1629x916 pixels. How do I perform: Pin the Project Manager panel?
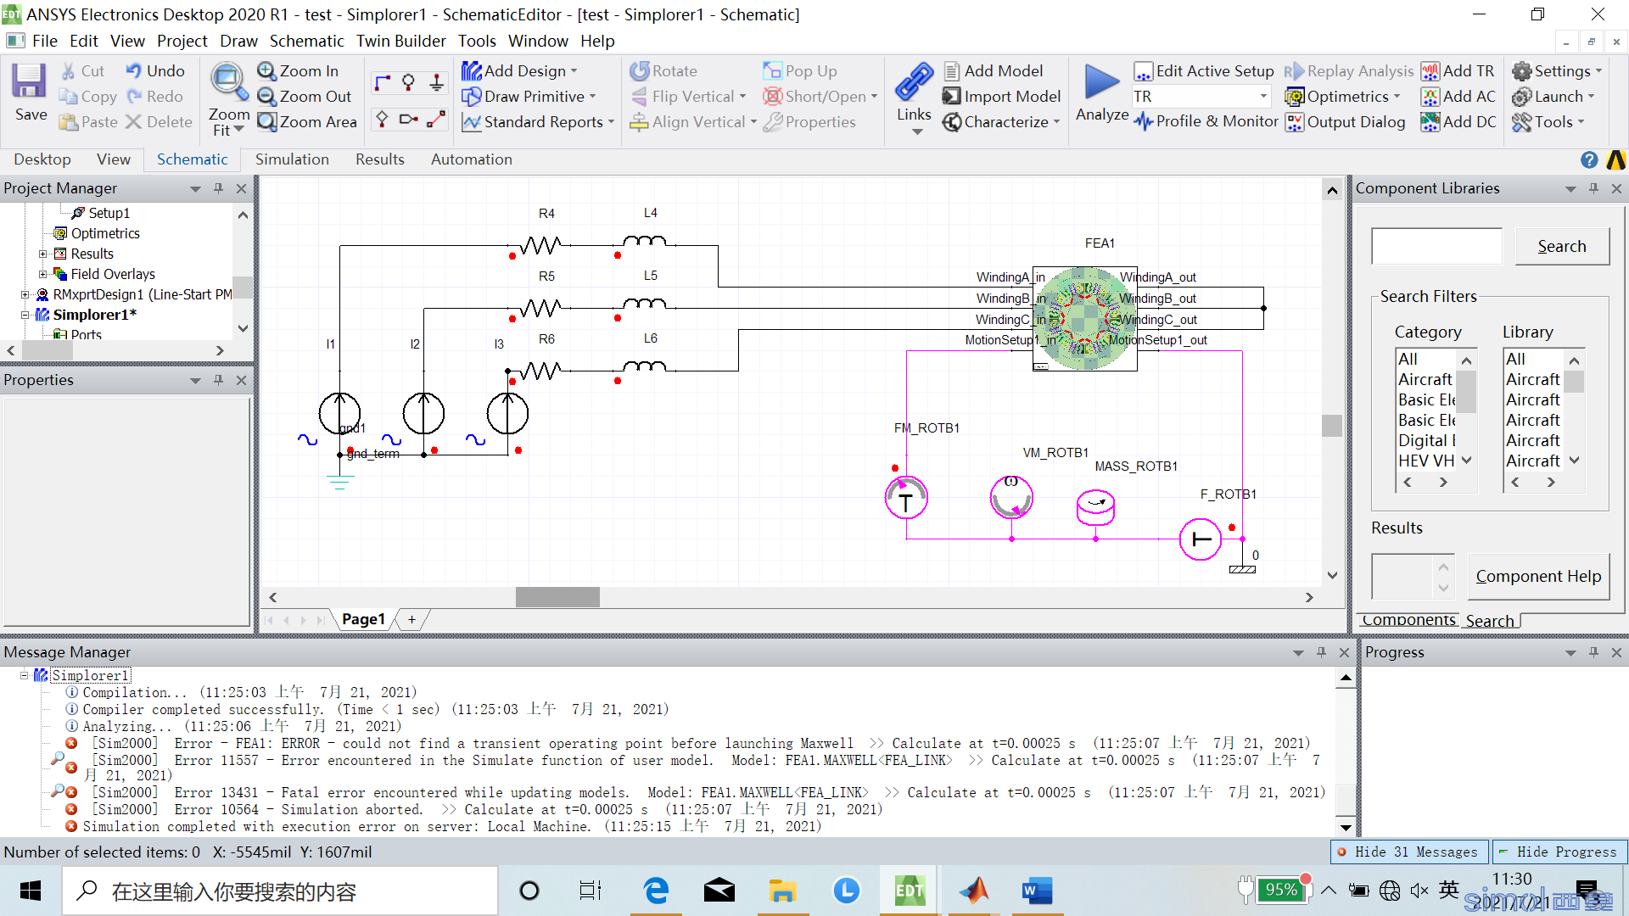tap(219, 188)
